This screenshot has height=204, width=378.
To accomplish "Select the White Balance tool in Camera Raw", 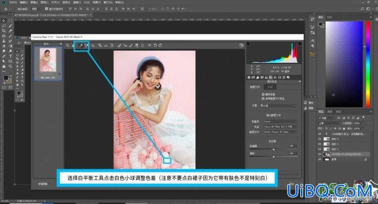I will pos(81,46).
